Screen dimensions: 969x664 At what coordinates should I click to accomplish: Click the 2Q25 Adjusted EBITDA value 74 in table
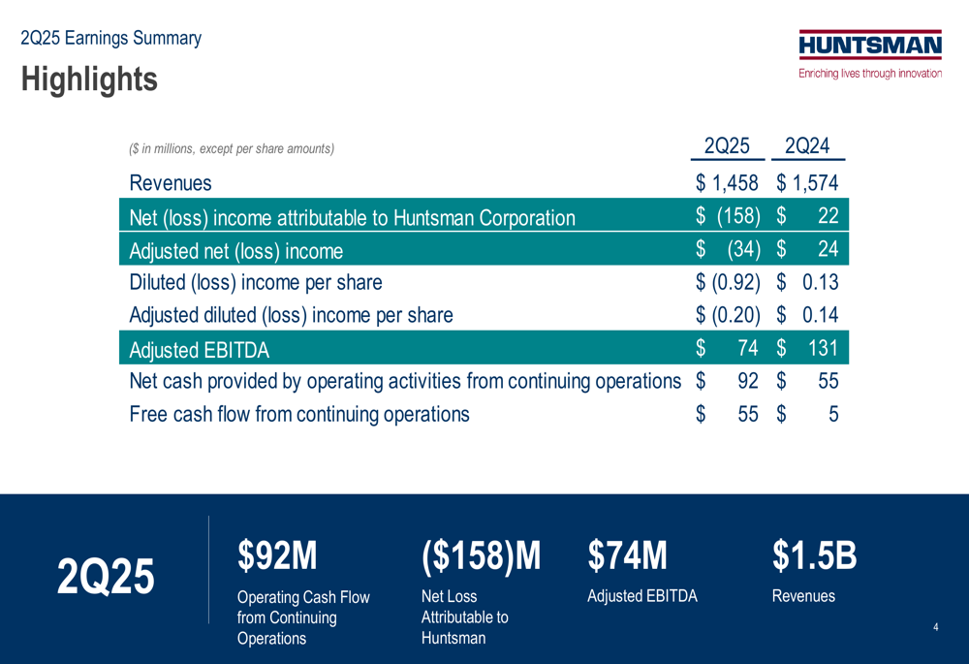click(748, 348)
